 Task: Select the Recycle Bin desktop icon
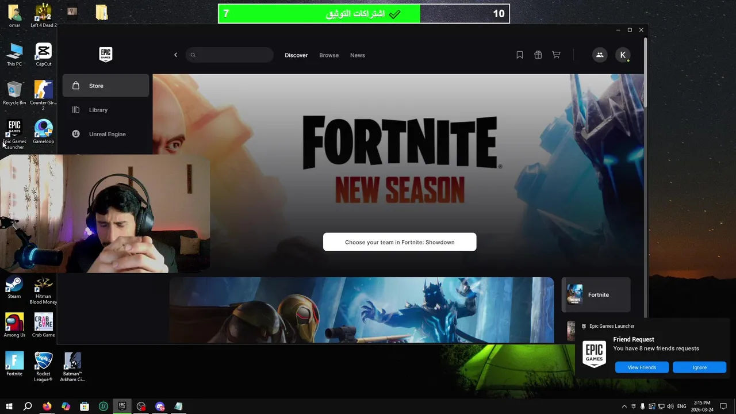pyautogui.click(x=14, y=93)
